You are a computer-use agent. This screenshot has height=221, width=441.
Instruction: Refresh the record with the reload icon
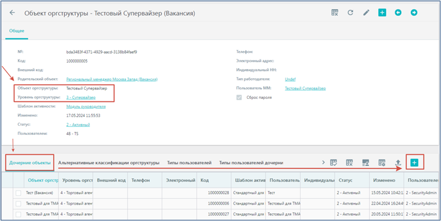click(350, 13)
